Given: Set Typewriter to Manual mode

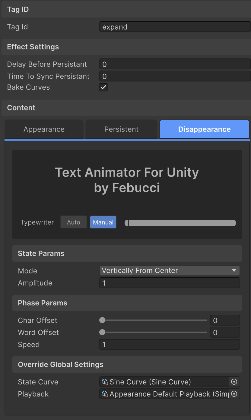Looking at the screenshot, I should (x=103, y=222).
